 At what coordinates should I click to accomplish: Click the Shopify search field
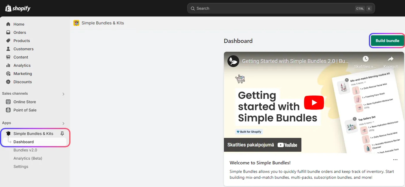pos(281,9)
